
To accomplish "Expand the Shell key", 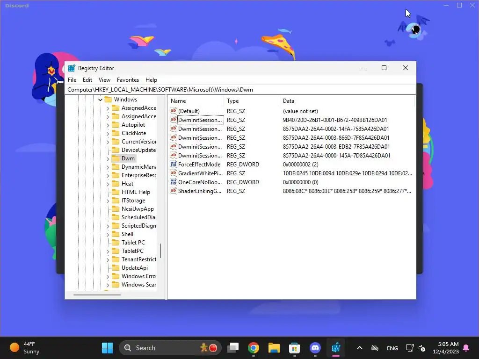I will (x=108, y=235).
